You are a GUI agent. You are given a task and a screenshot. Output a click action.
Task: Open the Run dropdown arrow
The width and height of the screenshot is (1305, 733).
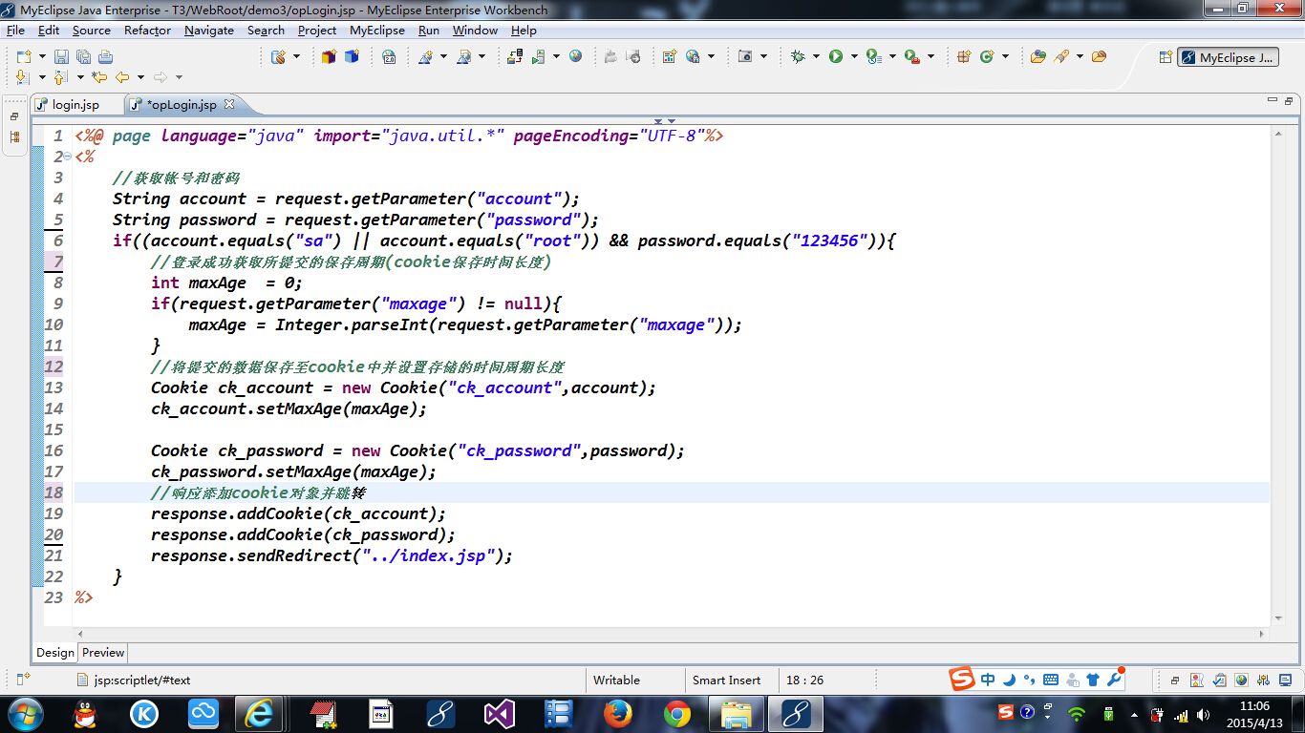point(854,57)
